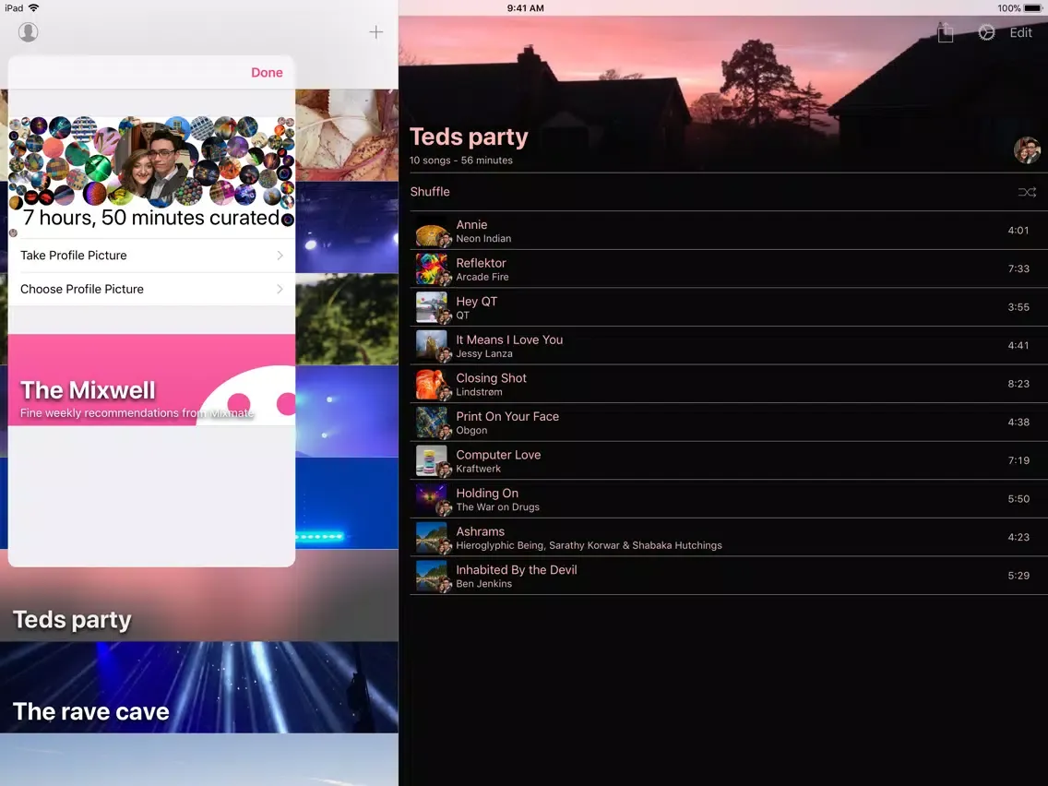
Task: Tap the Hey QT album artwork
Action: (x=431, y=307)
